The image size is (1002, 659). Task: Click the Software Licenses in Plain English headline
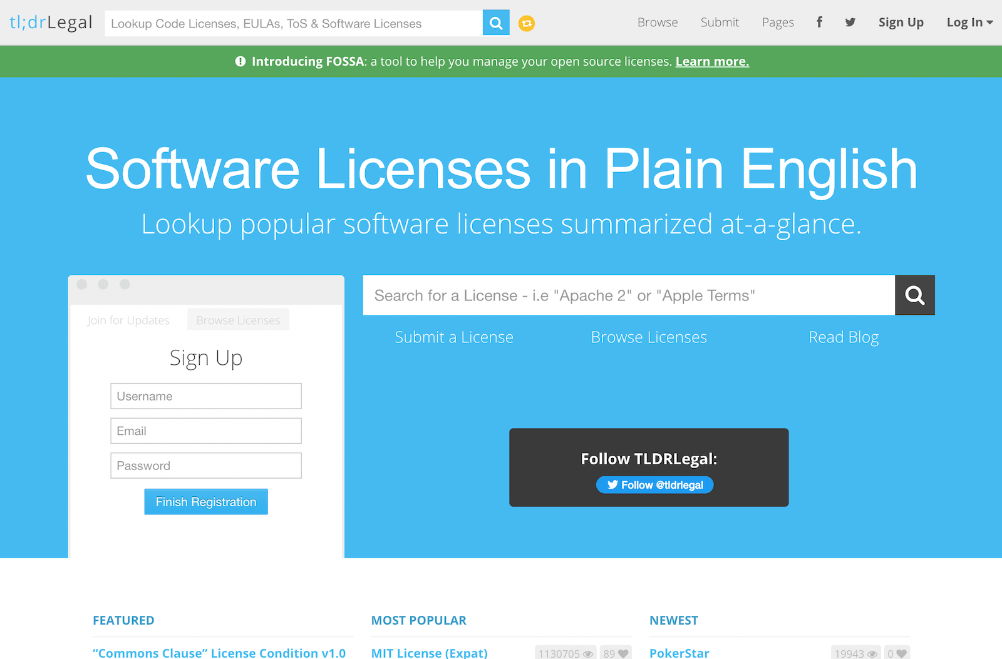click(501, 169)
